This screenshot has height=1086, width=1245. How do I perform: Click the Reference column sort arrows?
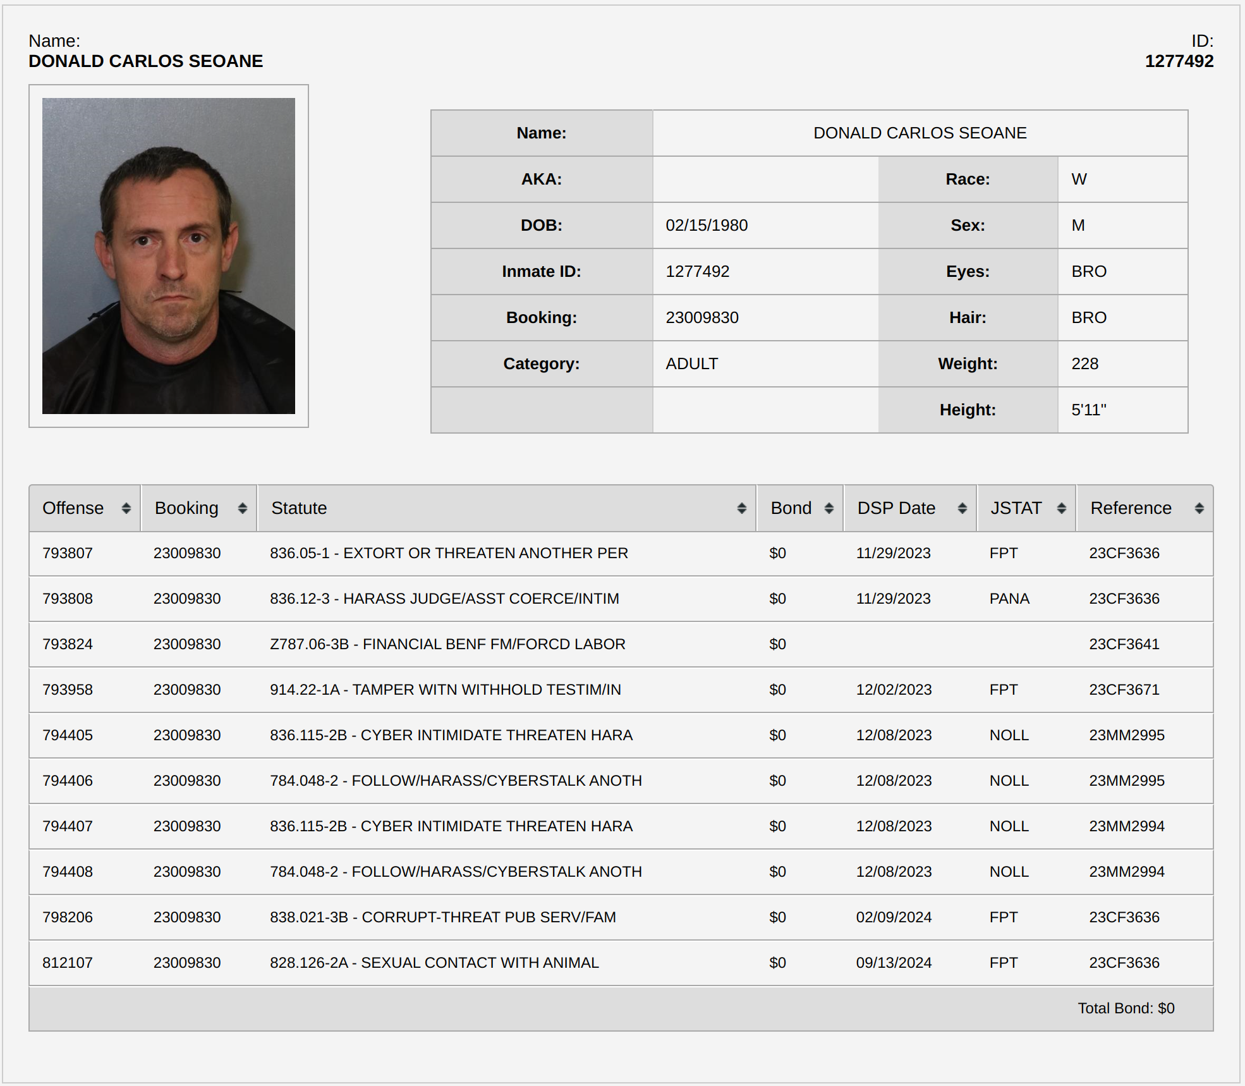coord(1199,508)
